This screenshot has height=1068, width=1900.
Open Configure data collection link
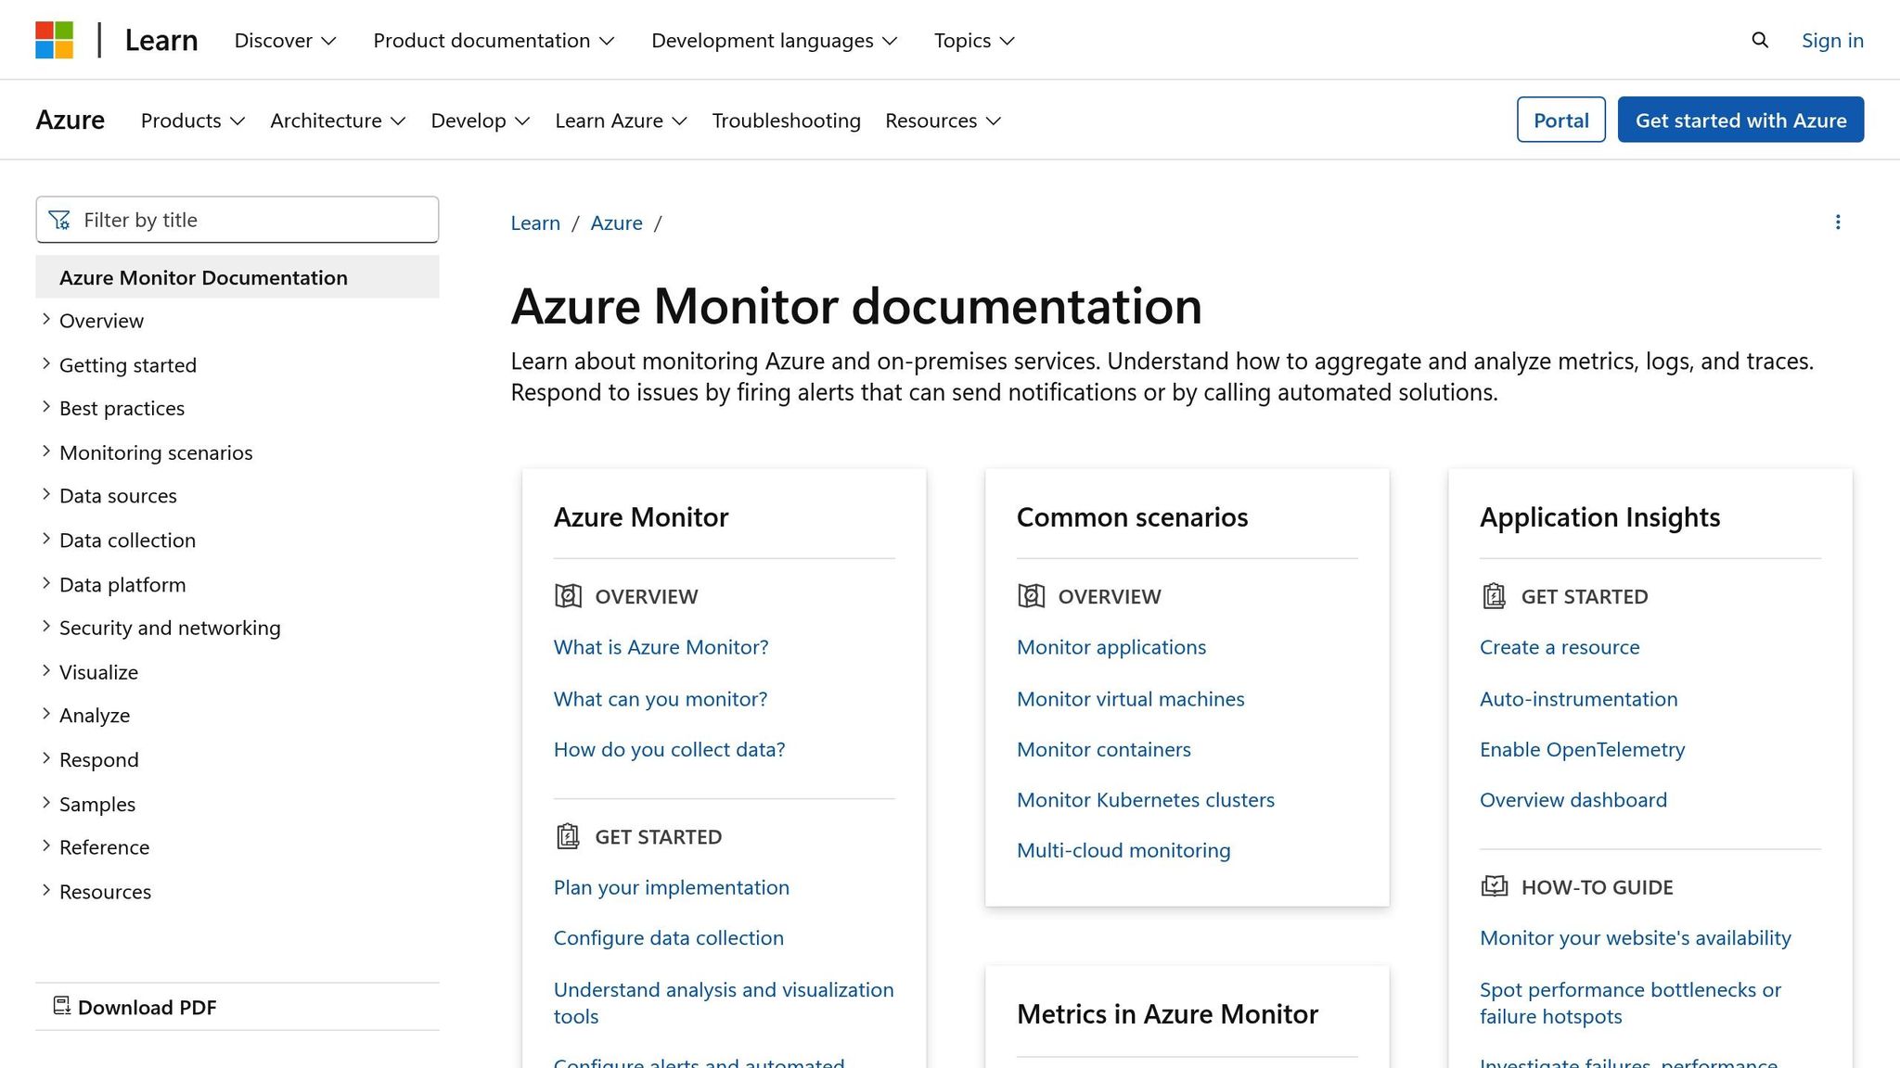click(669, 938)
